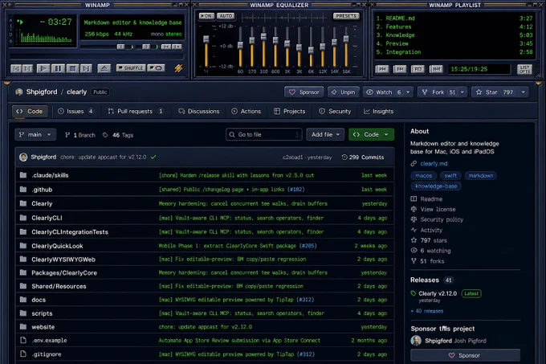Click the 60 Hz equalizer band slider

pos(240,46)
